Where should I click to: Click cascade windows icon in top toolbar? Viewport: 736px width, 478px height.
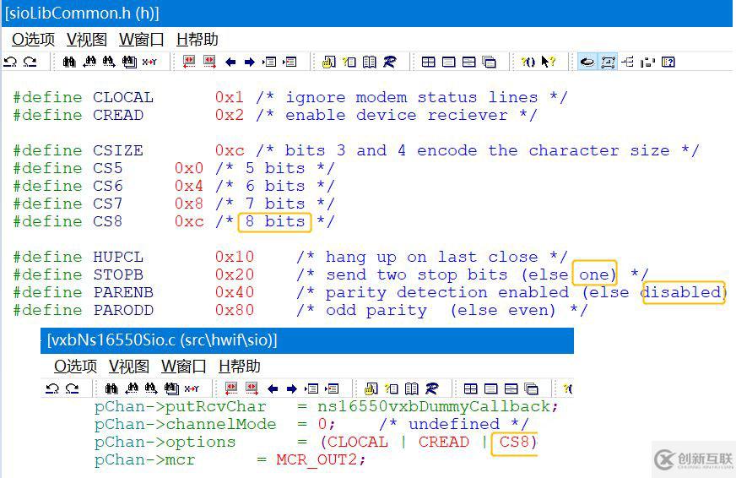tap(489, 62)
